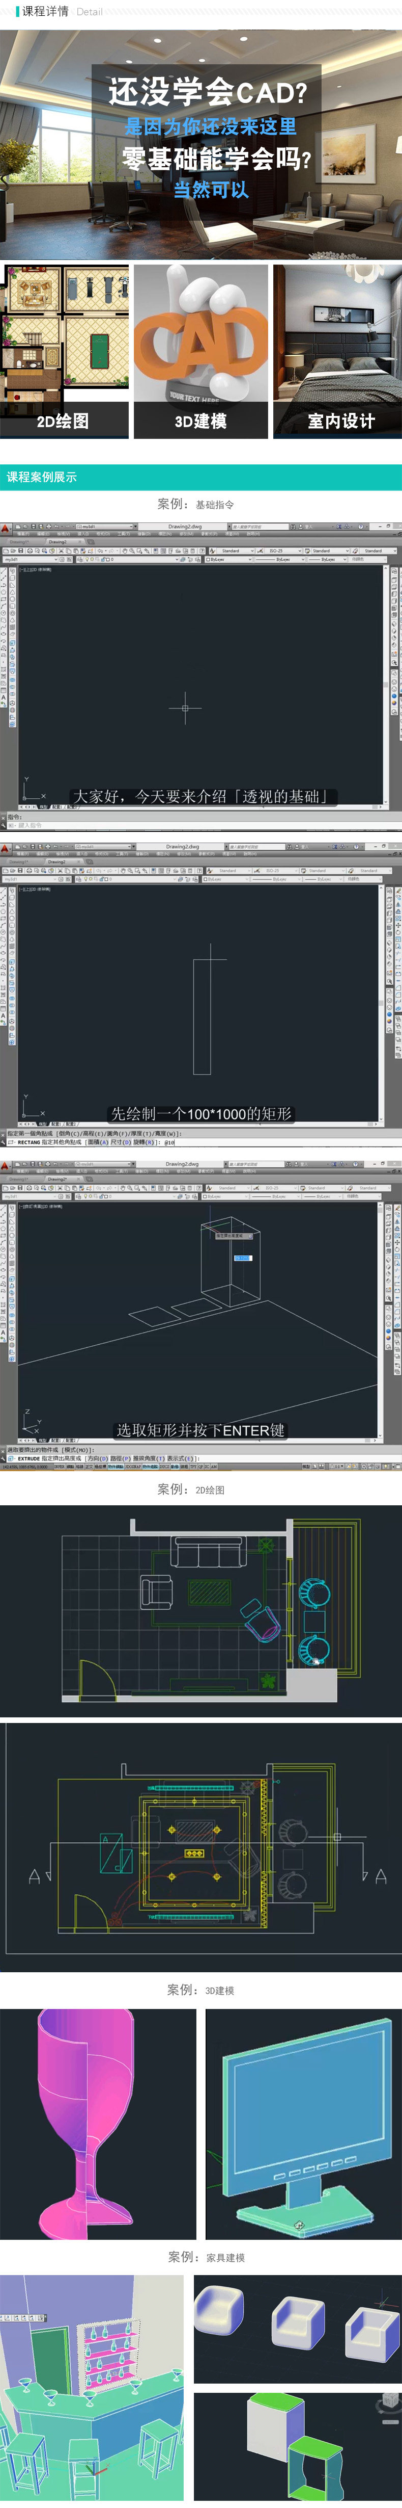Click the 案例: 基础指令 label
402x2508 pixels.
click(196, 504)
